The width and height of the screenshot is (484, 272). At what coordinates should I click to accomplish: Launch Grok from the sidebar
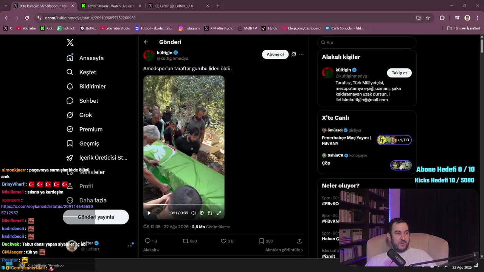click(x=79, y=115)
